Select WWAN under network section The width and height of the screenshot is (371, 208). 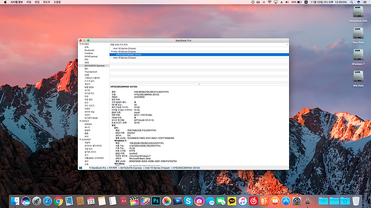pos(88,124)
